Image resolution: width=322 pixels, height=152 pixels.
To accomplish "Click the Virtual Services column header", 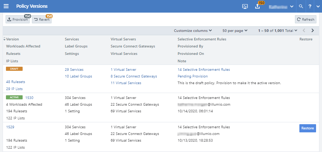I will (124, 53).
